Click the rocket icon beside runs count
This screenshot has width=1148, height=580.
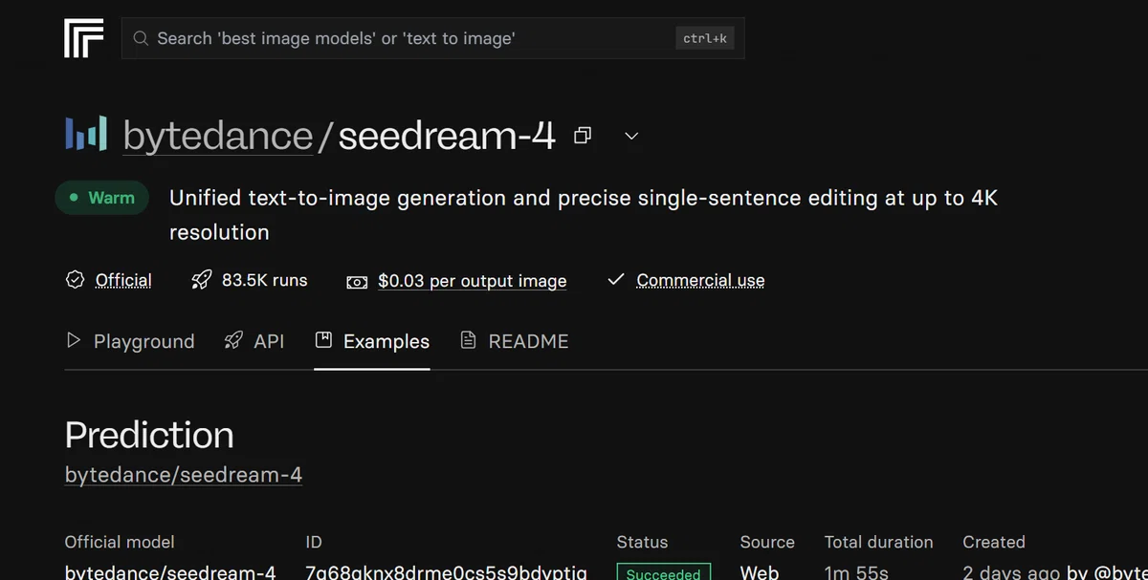pyautogui.click(x=201, y=280)
